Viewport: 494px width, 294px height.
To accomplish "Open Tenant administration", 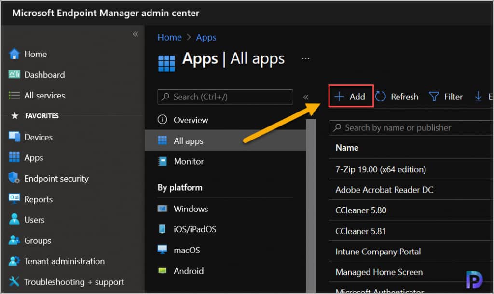I will (64, 261).
